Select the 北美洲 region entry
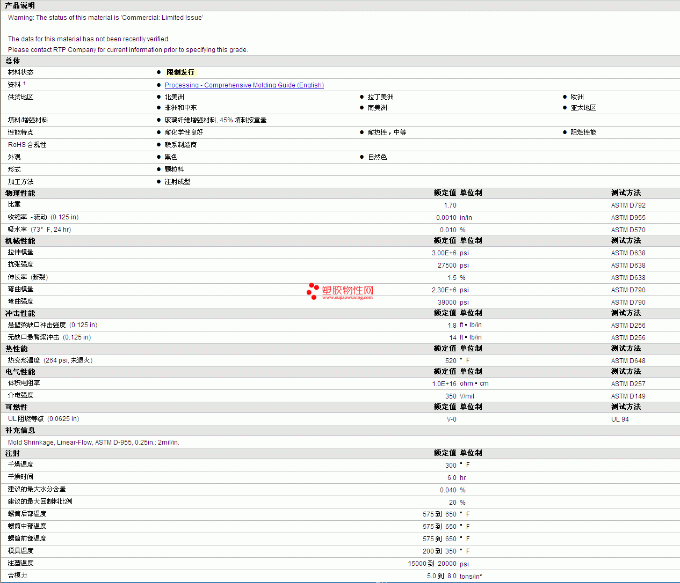Image resolution: width=680 pixels, height=583 pixels. click(174, 97)
